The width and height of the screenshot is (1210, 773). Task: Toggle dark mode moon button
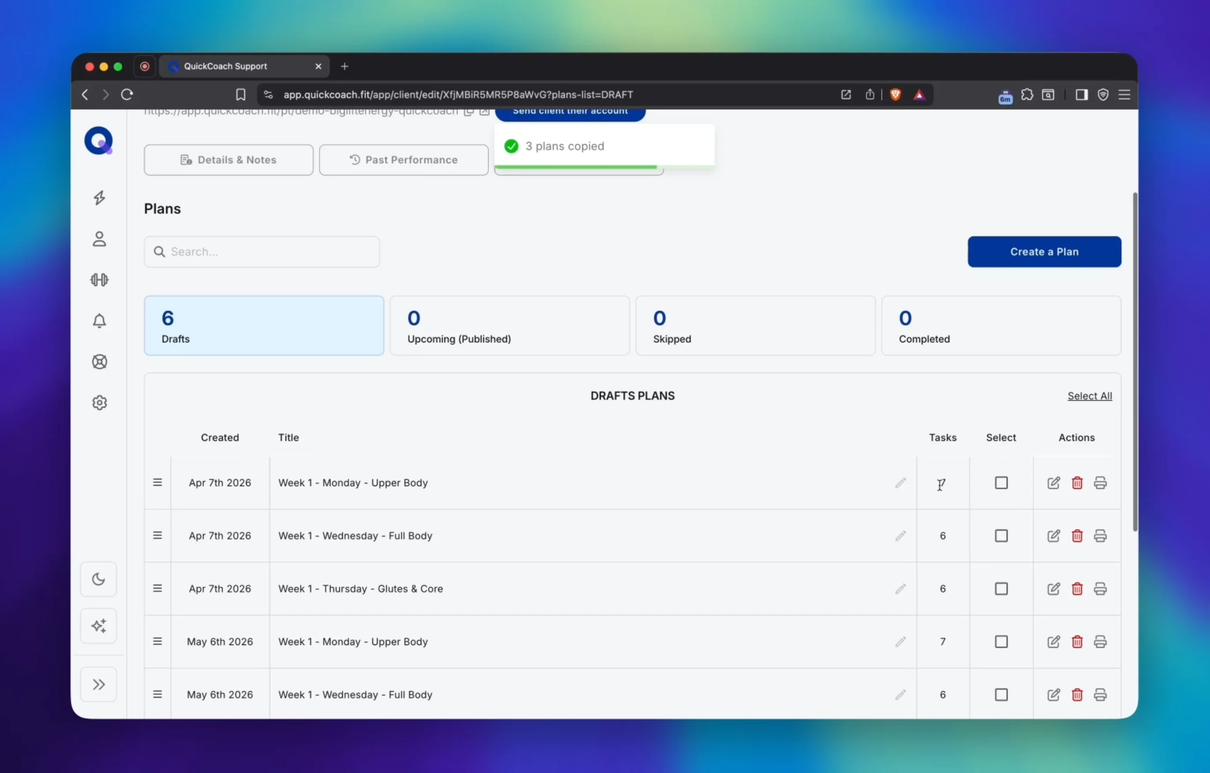[x=98, y=579]
